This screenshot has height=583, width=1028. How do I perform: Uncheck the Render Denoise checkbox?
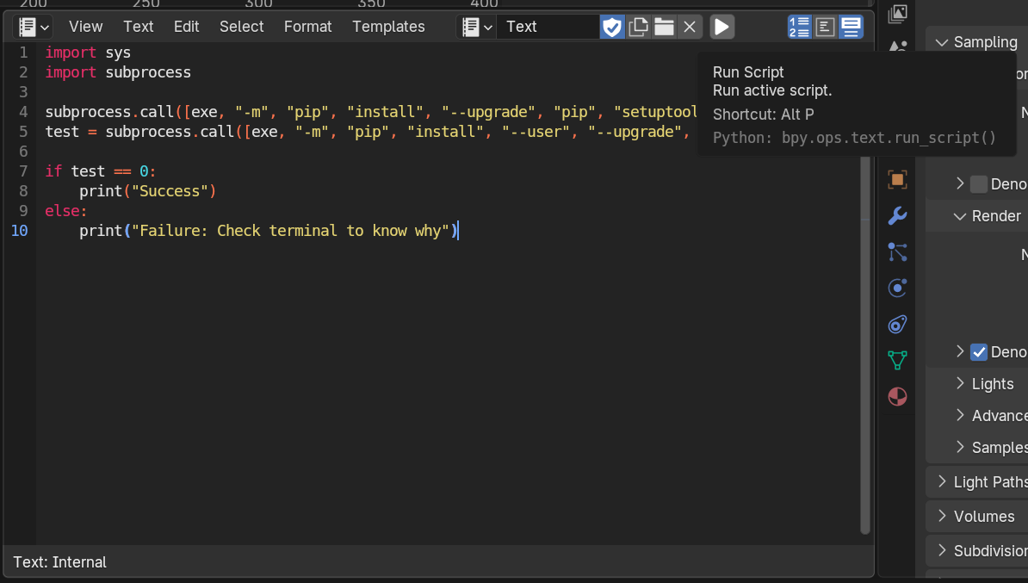979,351
